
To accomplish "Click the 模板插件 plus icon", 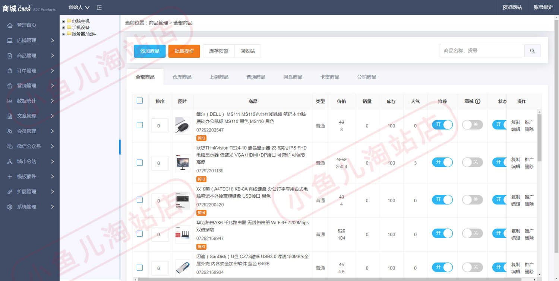I will pos(10,176).
